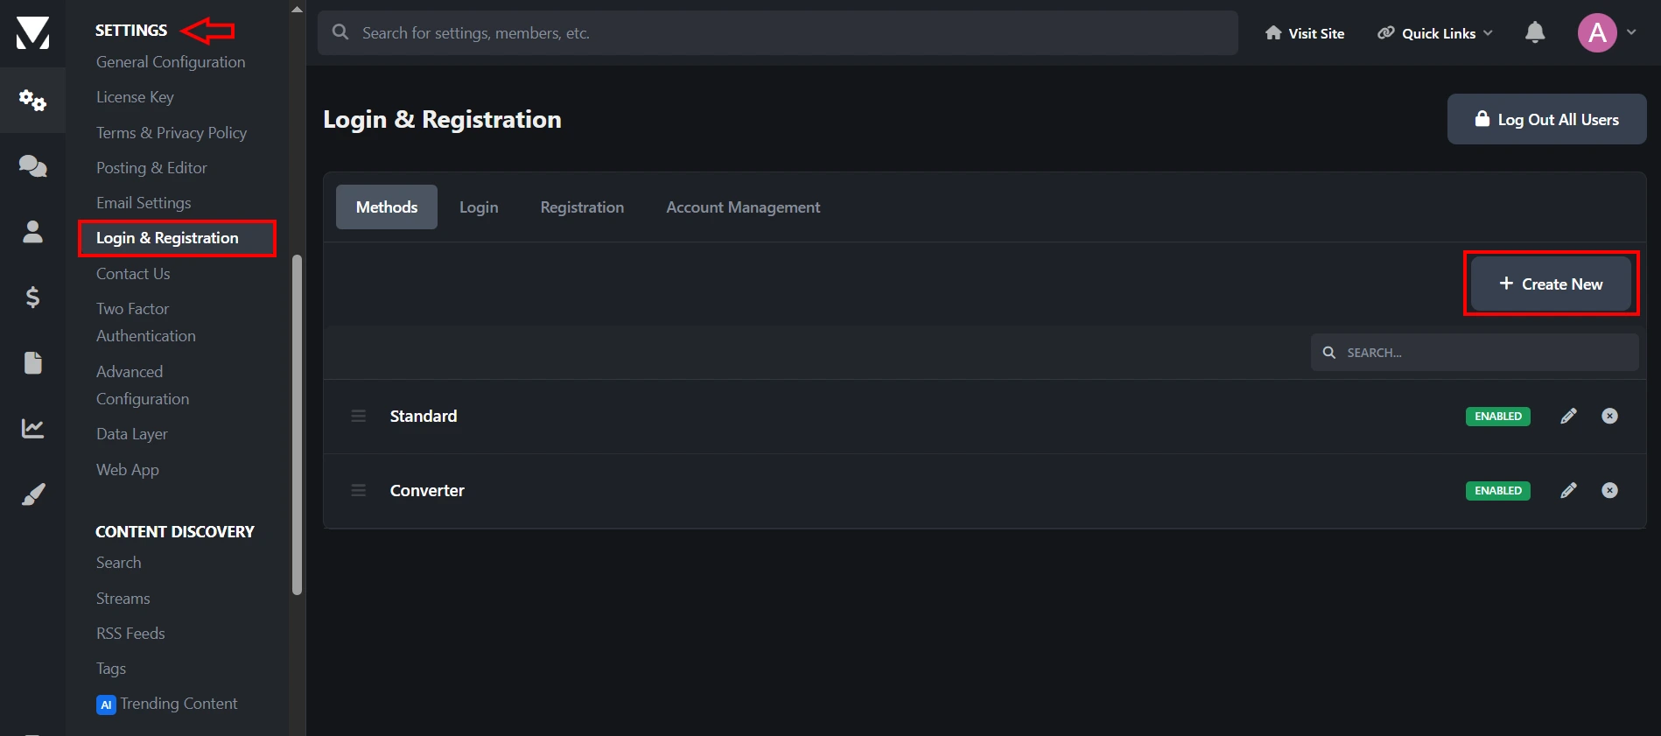
Task: Grab the Converter row drag handle
Action: [359, 490]
